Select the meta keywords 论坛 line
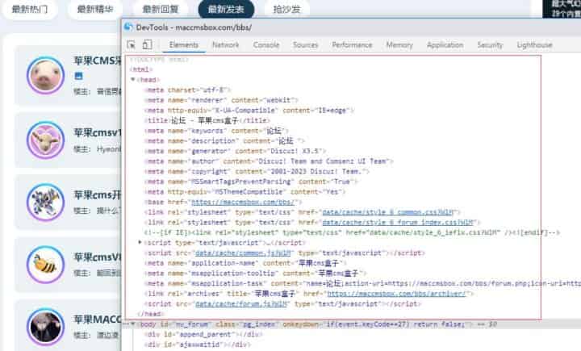The height and width of the screenshot is (351, 581). pos(216,131)
